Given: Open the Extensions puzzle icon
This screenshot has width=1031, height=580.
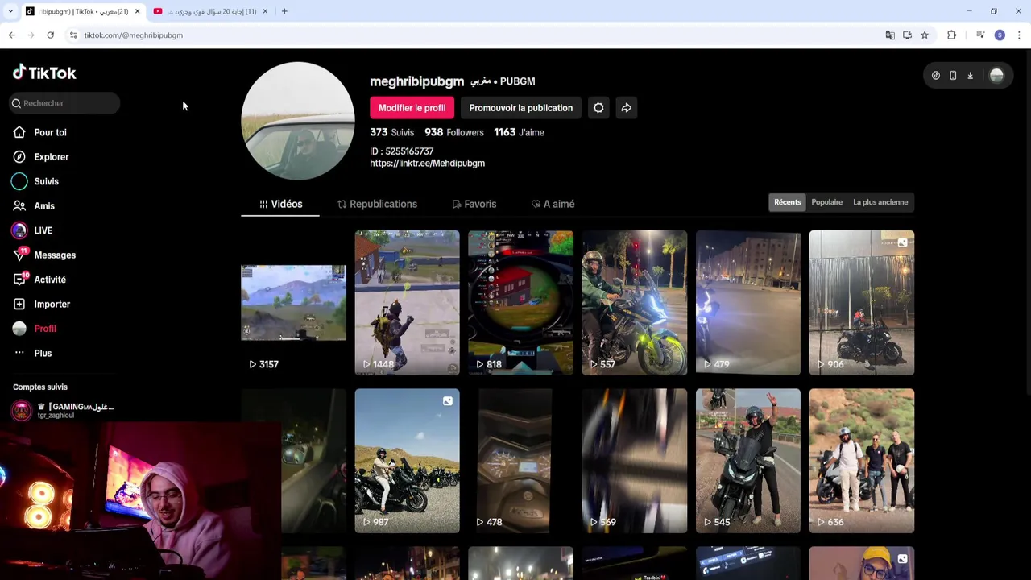Looking at the screenshot, I should [x=952, y=35].
